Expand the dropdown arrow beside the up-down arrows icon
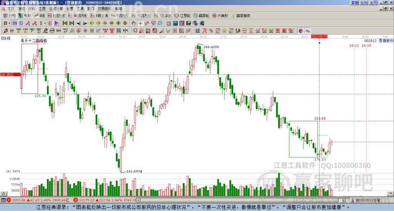The image size is (394, 211). pyautogui.click(x=45, y=23)
